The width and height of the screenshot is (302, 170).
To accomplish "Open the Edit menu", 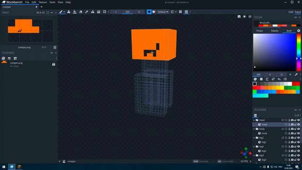I will (34, 2).
